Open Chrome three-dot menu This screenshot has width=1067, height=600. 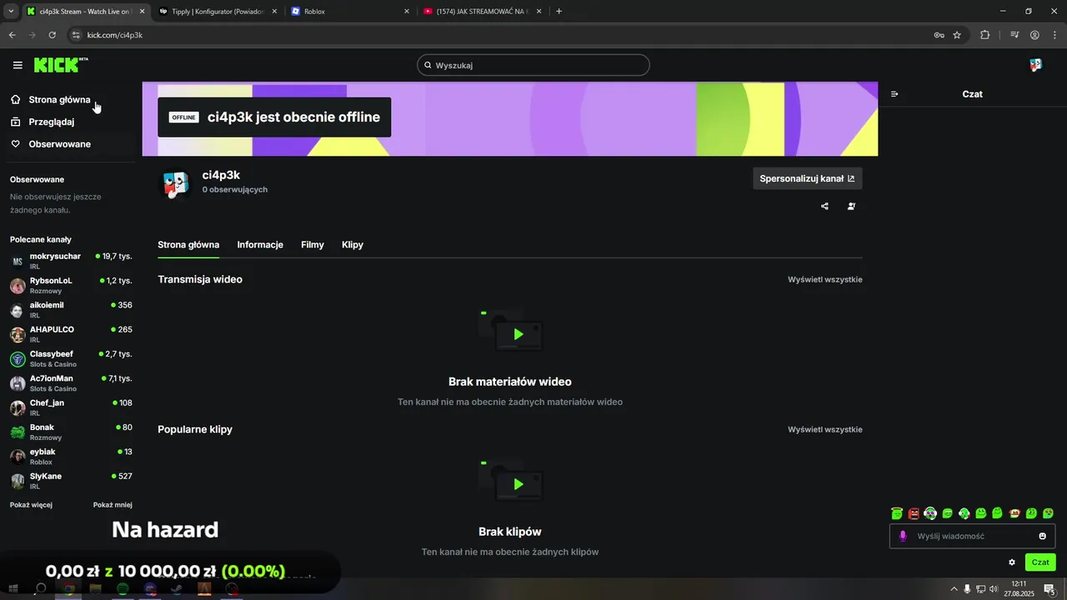[x=1054, y=35]
